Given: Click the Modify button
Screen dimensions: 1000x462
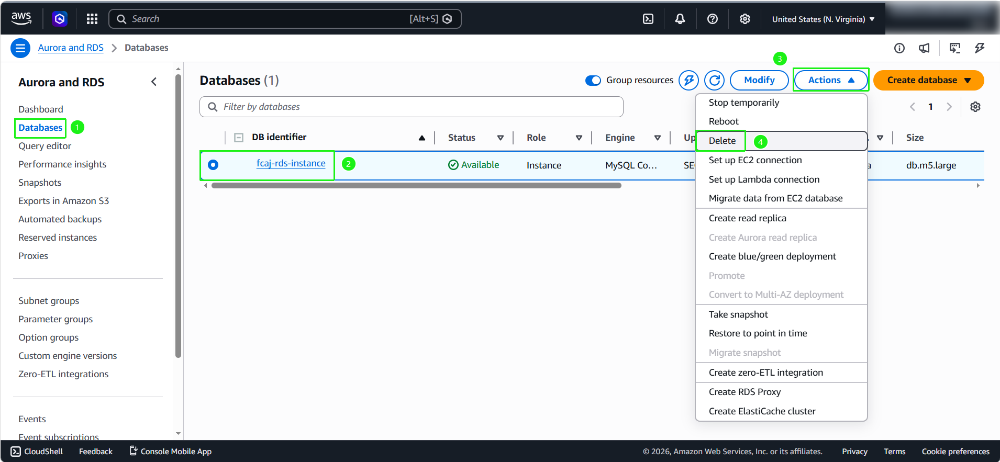Looking at the screenshot, I should (x=759, y=80).
